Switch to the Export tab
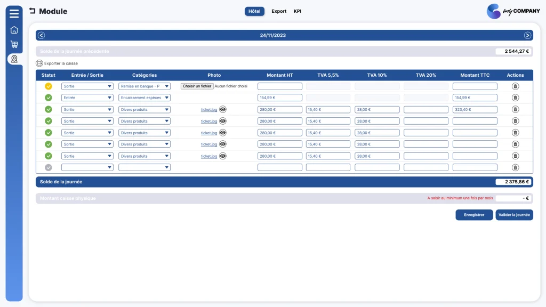This screenshot has width=546, height=307. (279, 11)
